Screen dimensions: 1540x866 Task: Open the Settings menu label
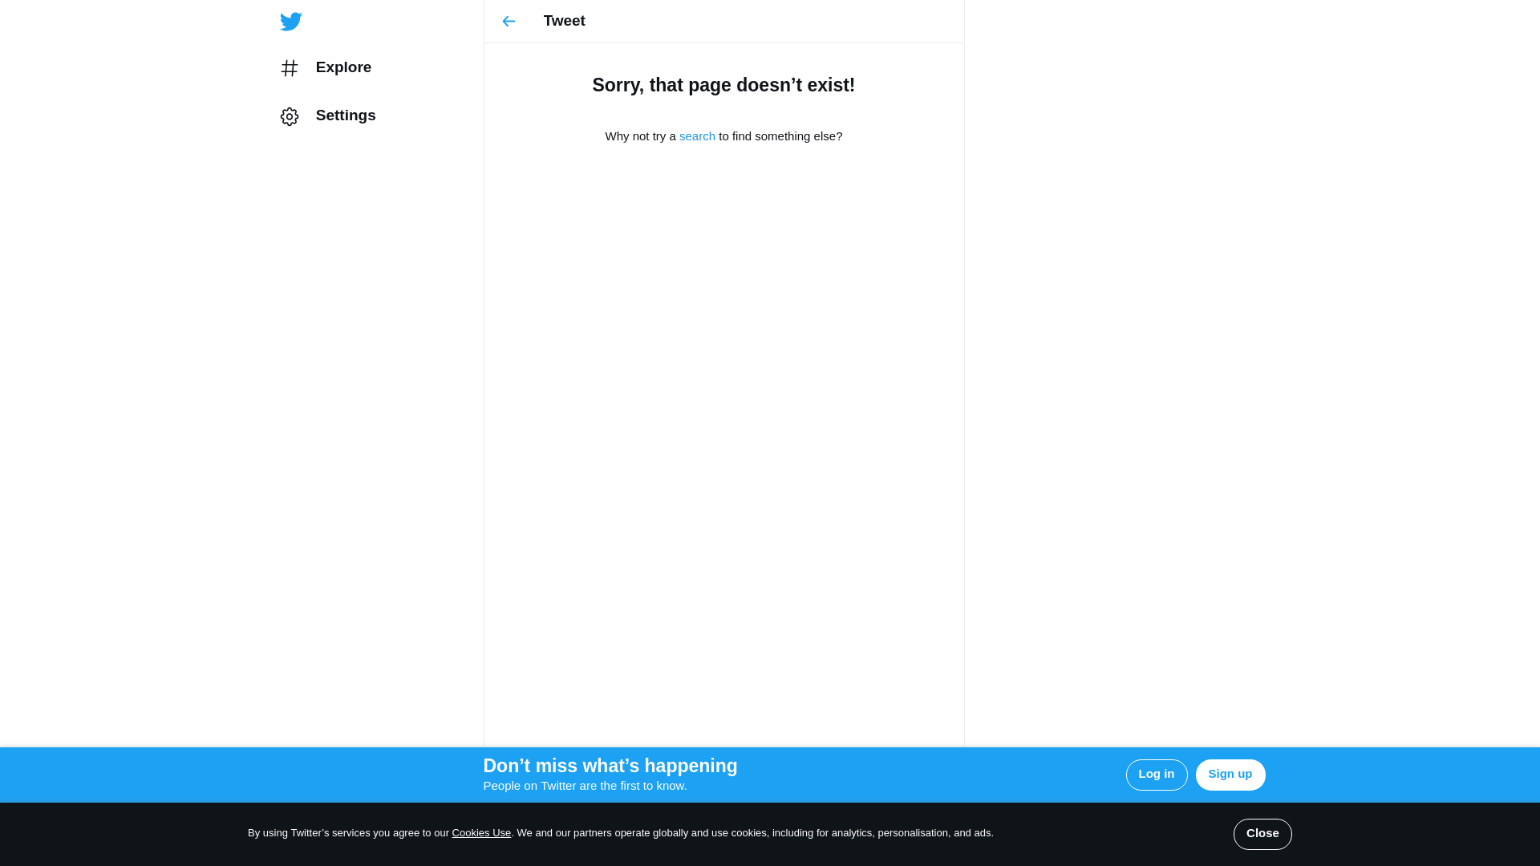(x=346, y=115)
